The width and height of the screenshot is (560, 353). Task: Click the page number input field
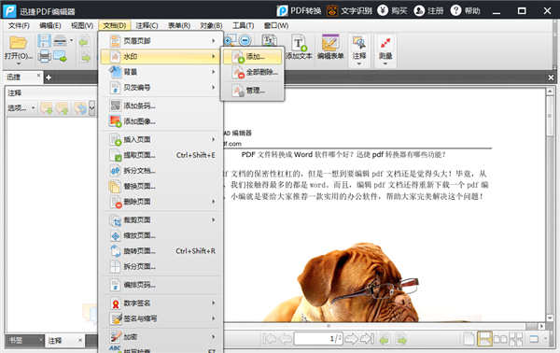tap(318, 338)
